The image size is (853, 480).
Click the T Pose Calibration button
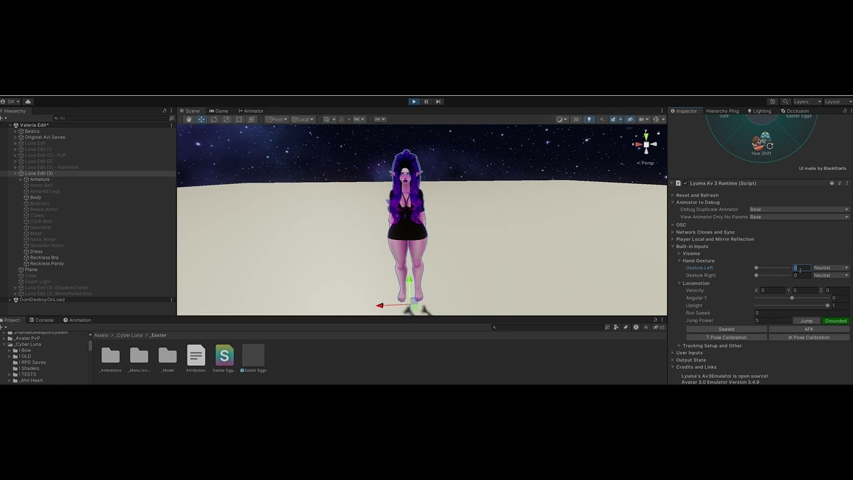726,337
